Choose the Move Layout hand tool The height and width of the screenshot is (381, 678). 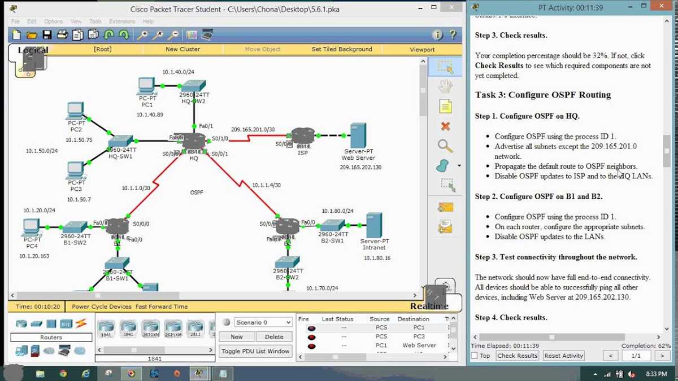pos(446,86)
